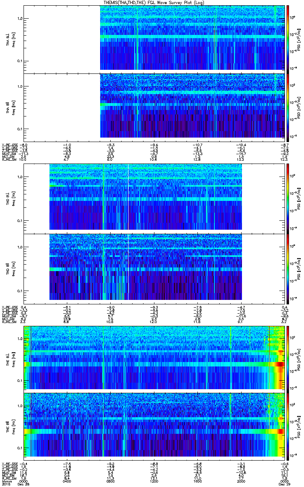The height and width of the screenshot is (487, 304).
Task: Click the '2000' time tick label
Action: [x=241, y=481]
